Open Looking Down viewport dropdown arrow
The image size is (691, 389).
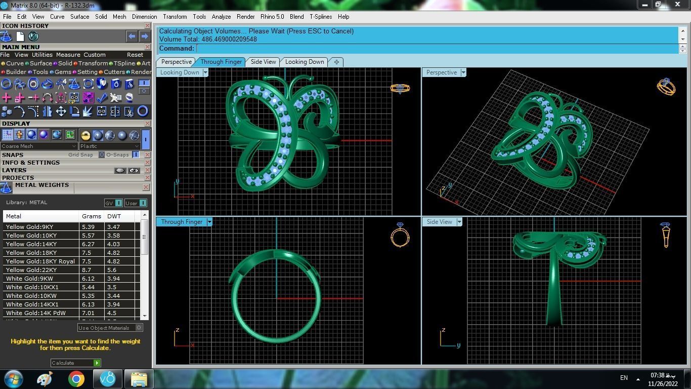[x=205, y=72]
